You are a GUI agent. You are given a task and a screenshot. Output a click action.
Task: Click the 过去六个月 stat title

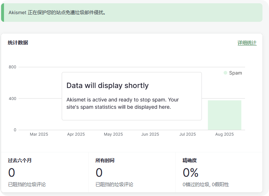[x=20, y=160]
